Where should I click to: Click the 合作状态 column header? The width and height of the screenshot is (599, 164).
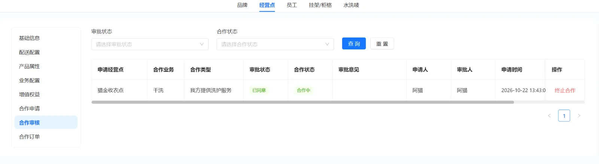310,70
